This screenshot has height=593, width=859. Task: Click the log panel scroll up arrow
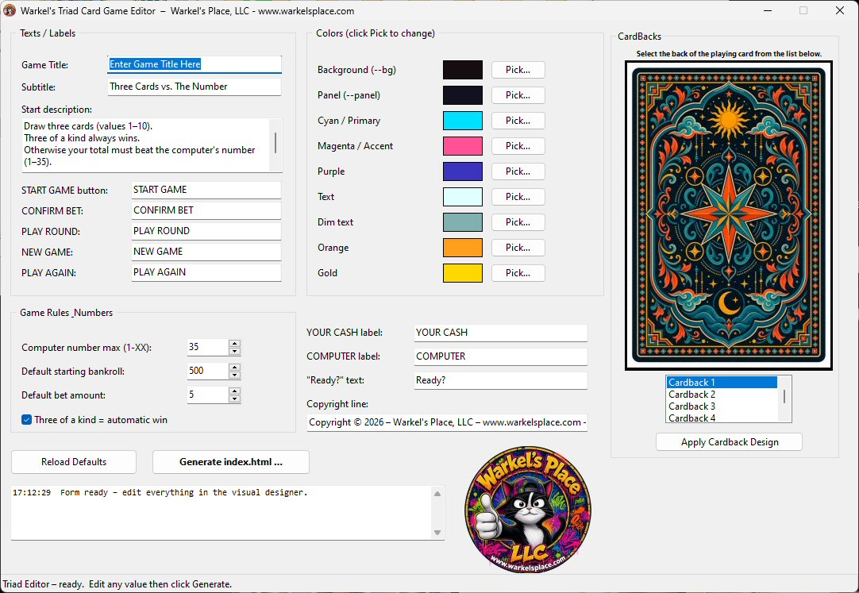click(x=437, y=494)
